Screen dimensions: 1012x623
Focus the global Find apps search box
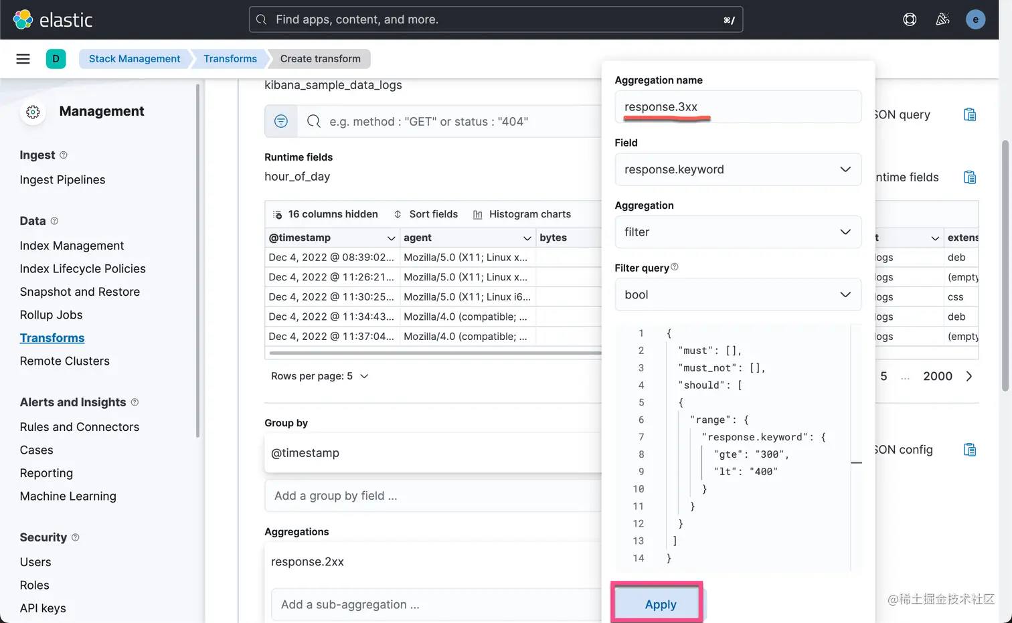point(496,19)
